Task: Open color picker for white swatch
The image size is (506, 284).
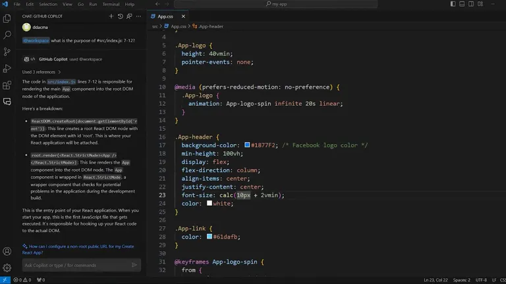Action: (x=210, y=203)
